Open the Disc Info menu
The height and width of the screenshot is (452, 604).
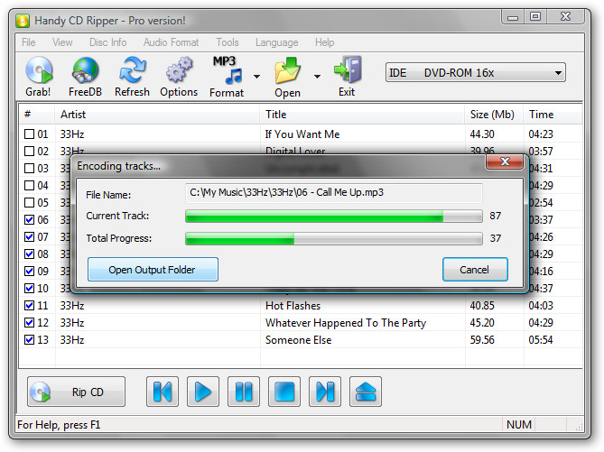coord(107,42)
